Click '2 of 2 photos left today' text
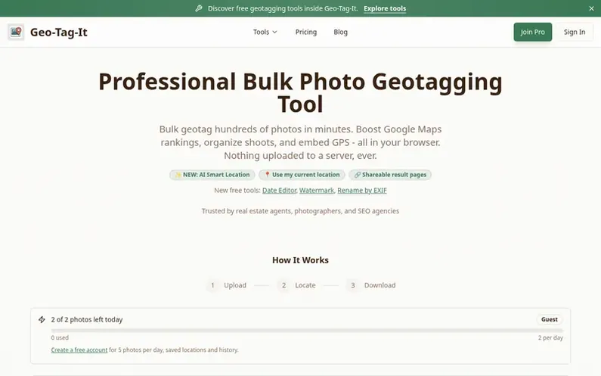Viewport: 601px width, 376px height. click(x=87, y=319)
